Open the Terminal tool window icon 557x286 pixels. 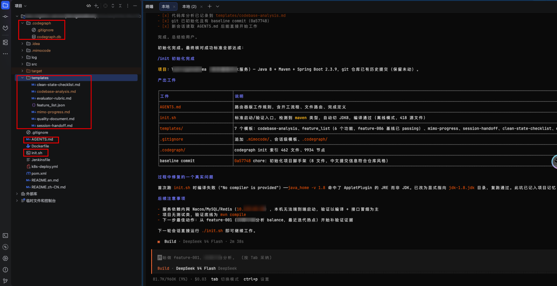tap(5, 235)
